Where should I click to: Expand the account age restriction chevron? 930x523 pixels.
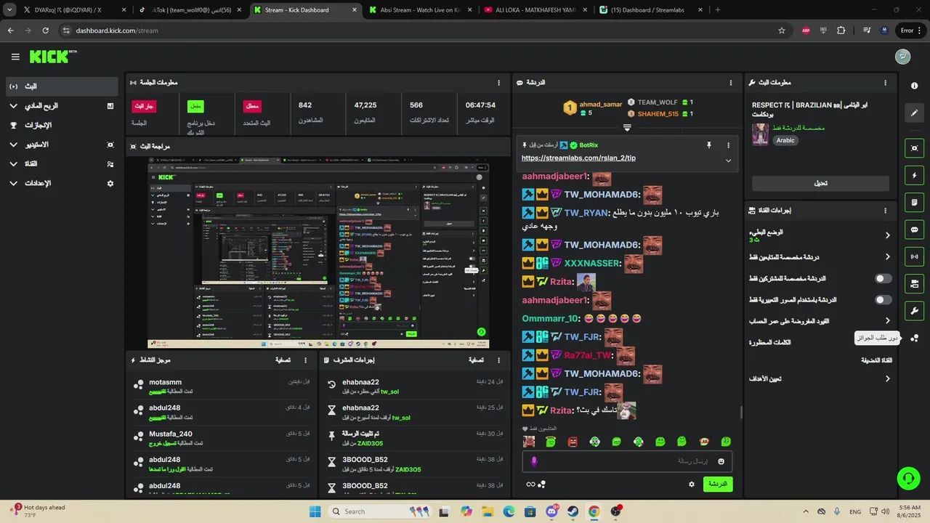pos(887,321)
